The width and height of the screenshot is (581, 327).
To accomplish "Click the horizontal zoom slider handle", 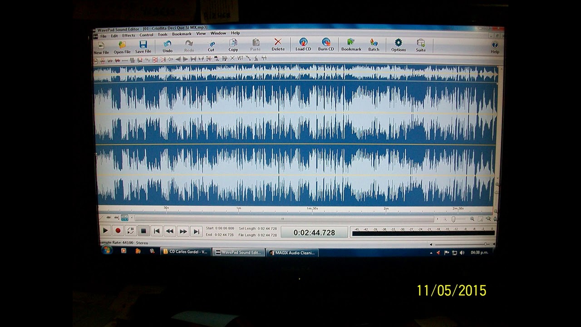I will (x=453, y=219).
